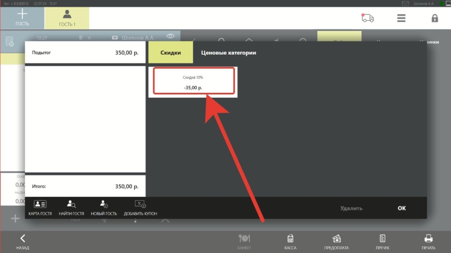This screenshot has height=253, width=451.
Task: Open the Ценовые категории tab
Action: point(228,52)
